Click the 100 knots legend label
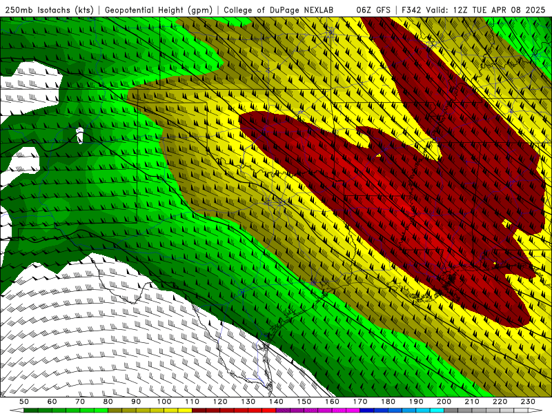 coord(164,402)
